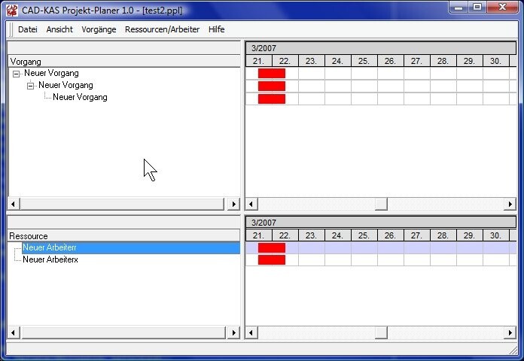
Task: Select the second-level Neuer Vorgang task
Action: pyautogui.click(x=65, y=85)
